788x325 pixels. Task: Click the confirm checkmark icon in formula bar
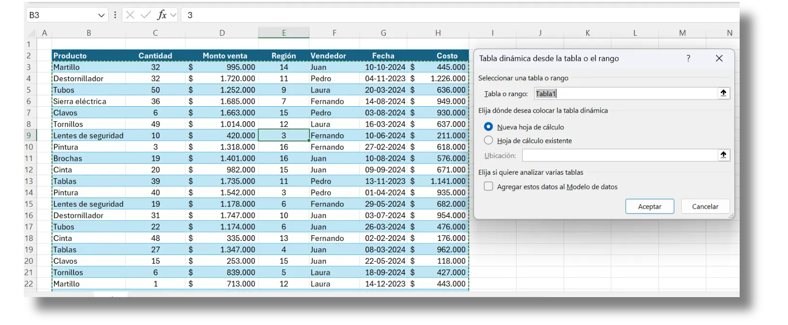pyautogui.click(x=146, y=15)
